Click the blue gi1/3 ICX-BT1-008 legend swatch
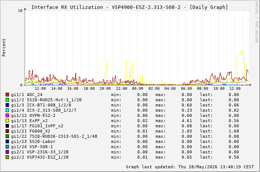Viewport: 260px width, 172px height. coord(7,105)
